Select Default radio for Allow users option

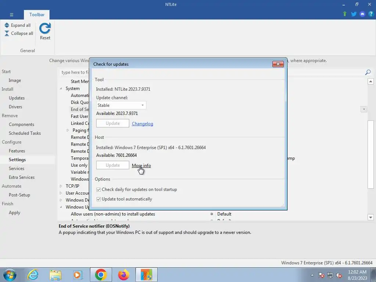point(212,214)
